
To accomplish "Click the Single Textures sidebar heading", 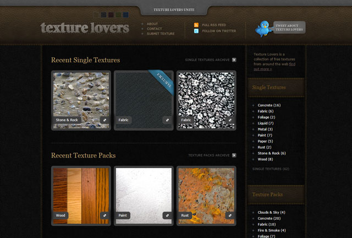I will pyautogui.click(x=269, y=87).
